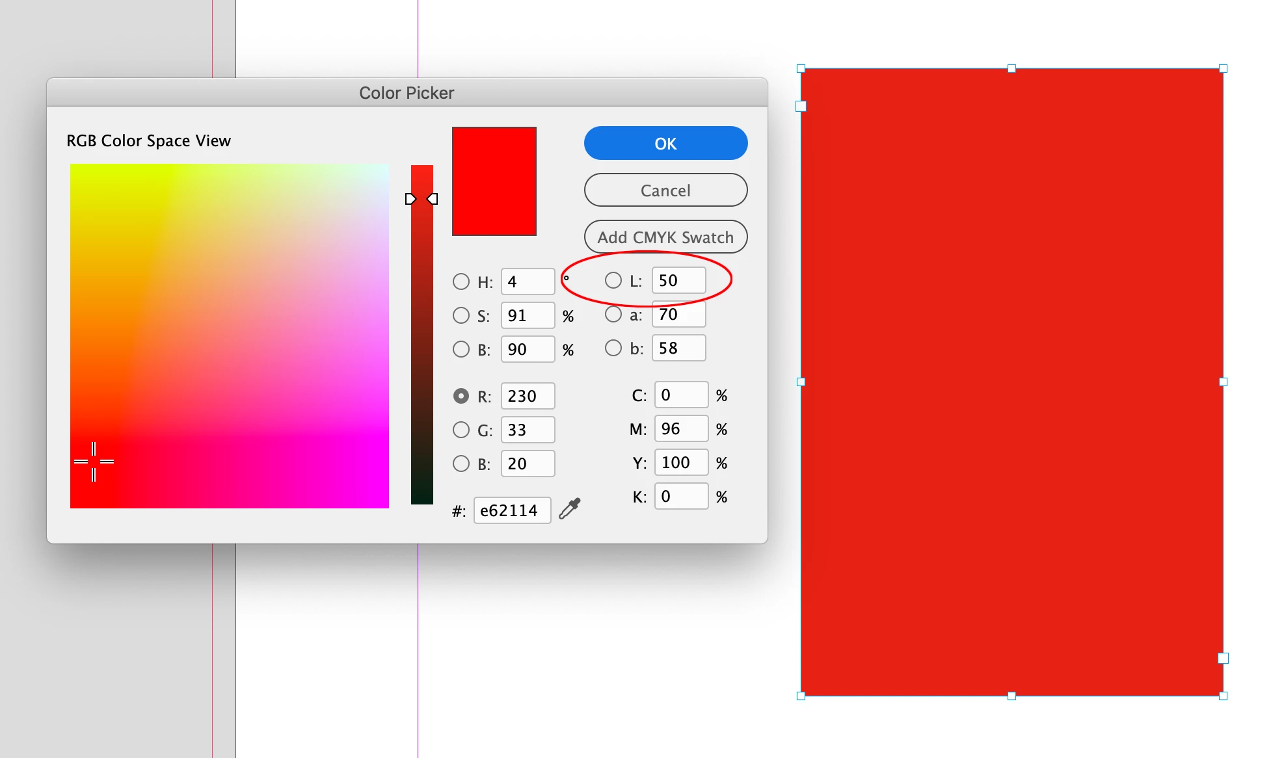The image size is (1271, 758).
Task: Select the L lightness radio button
Action: [613, 280]
